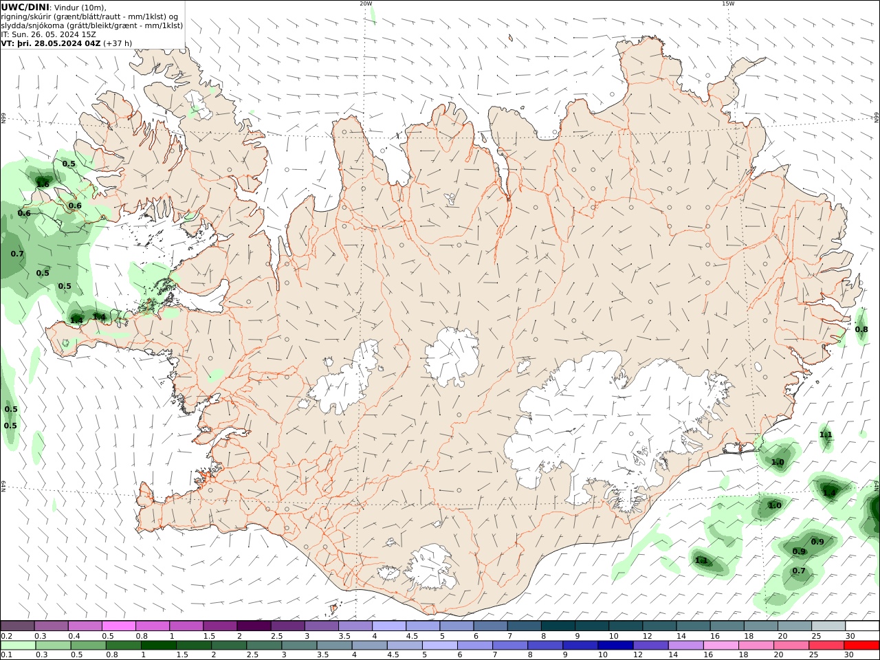Click the 0.7 value west of the Westfjords
The height and width of the screenshot is (660, 880).
point(17,254)
